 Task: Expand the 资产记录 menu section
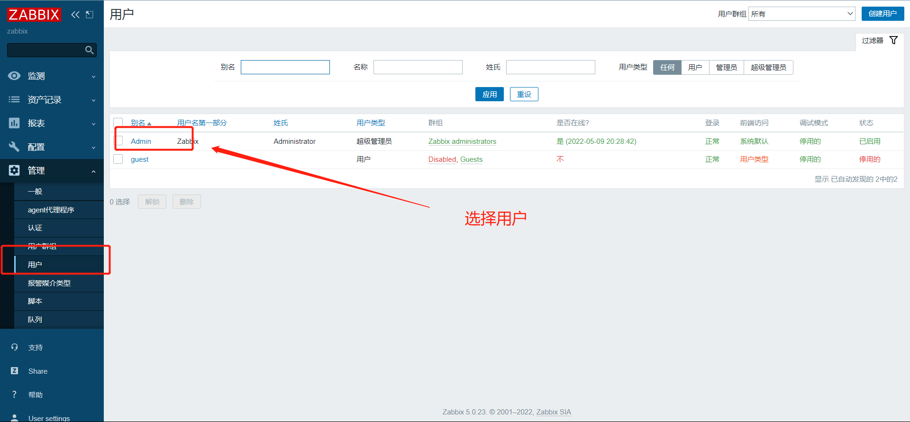[x=93, y=100]
